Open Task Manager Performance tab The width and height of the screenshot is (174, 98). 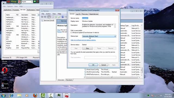(x=31, y=10)
